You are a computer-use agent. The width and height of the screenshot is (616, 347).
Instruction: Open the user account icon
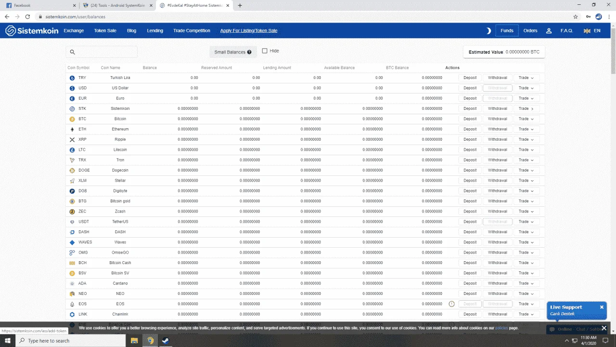click(549, 31)
